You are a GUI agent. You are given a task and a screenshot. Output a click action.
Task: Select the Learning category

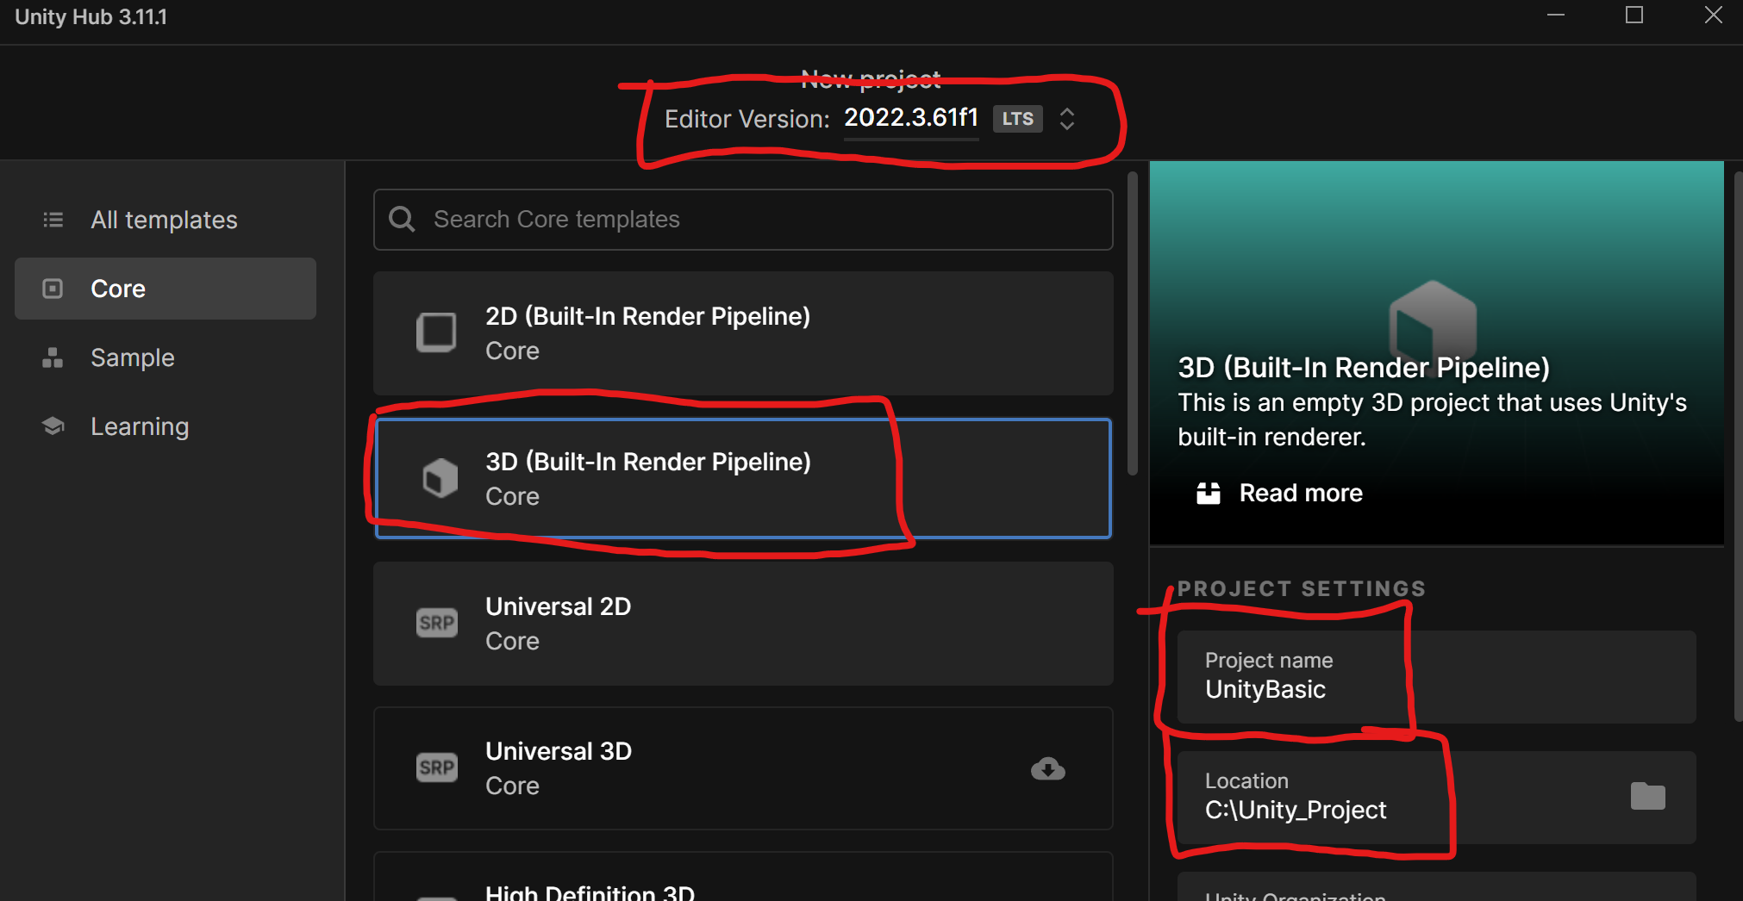coord(166,426)
